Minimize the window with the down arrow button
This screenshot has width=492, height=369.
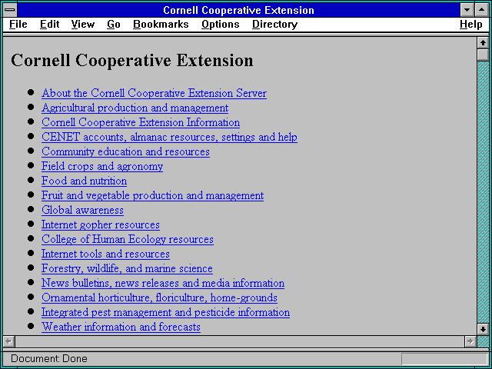[x=467, y=10]
